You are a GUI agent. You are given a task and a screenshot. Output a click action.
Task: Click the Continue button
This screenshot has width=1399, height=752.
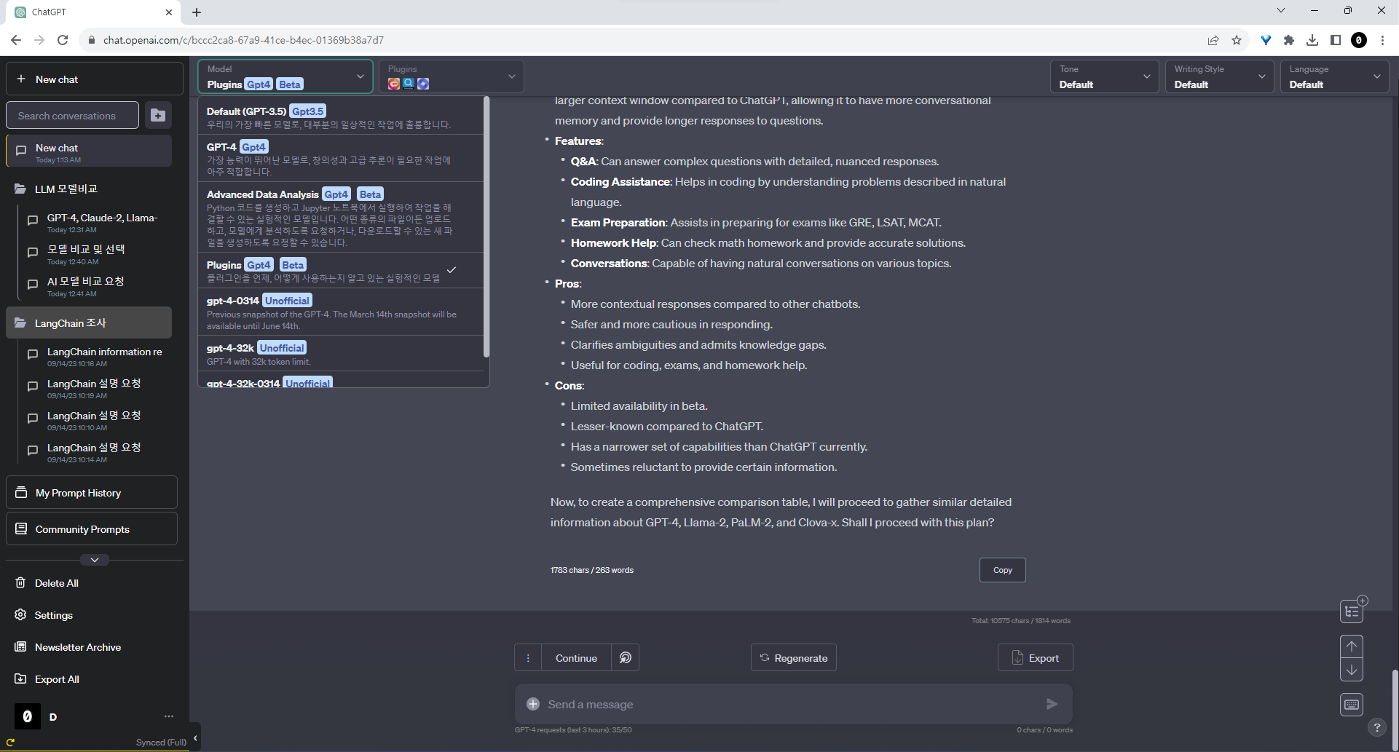pyautogui.click(x=576, y=657)
